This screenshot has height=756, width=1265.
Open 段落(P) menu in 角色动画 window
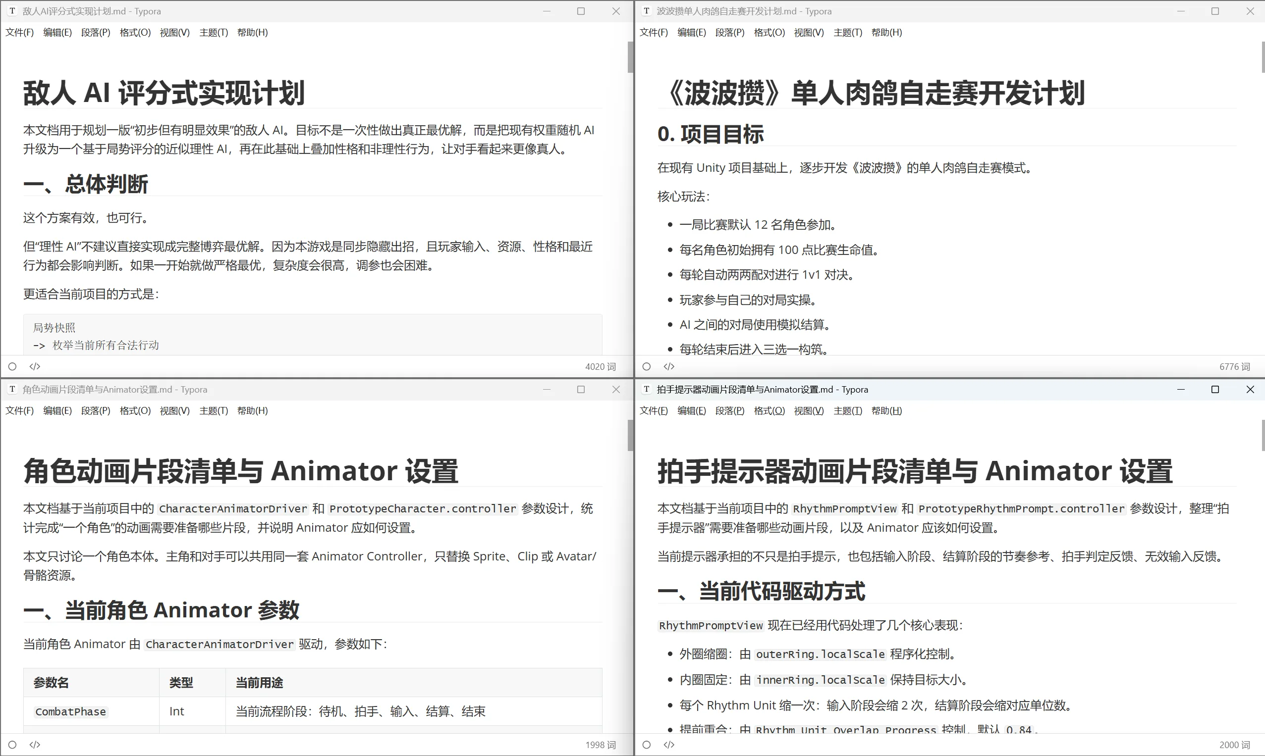96,410
